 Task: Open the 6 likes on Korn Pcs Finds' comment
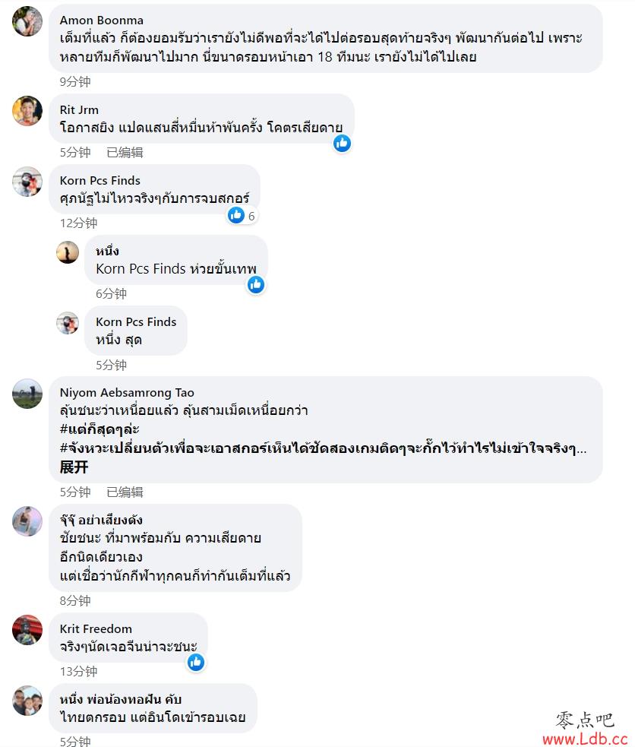pos(242,215)
